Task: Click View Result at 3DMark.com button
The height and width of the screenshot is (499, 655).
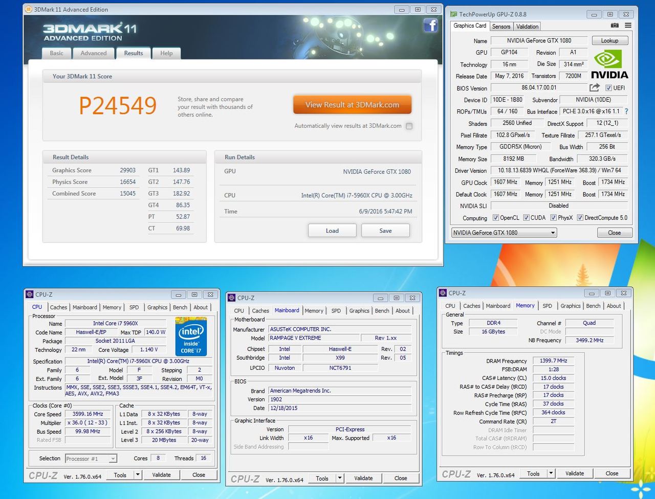Action: (x=352, y=105)
